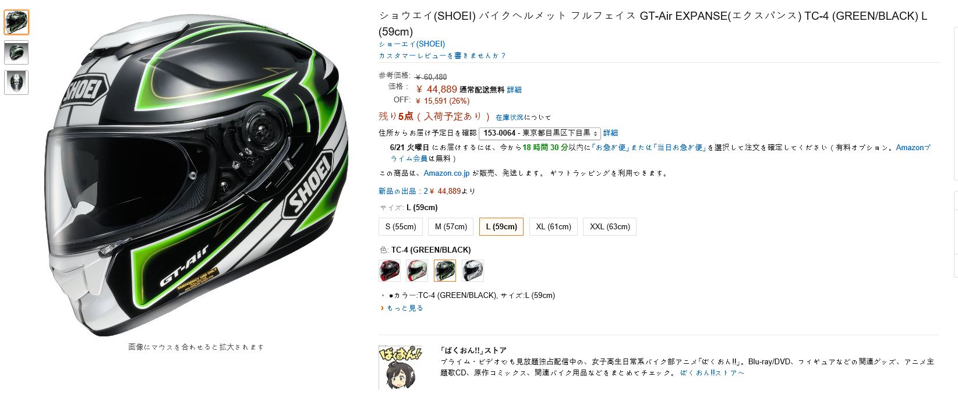Open the delivery address 153-0064 dropdown
The image size is (958, 394).
540,133
